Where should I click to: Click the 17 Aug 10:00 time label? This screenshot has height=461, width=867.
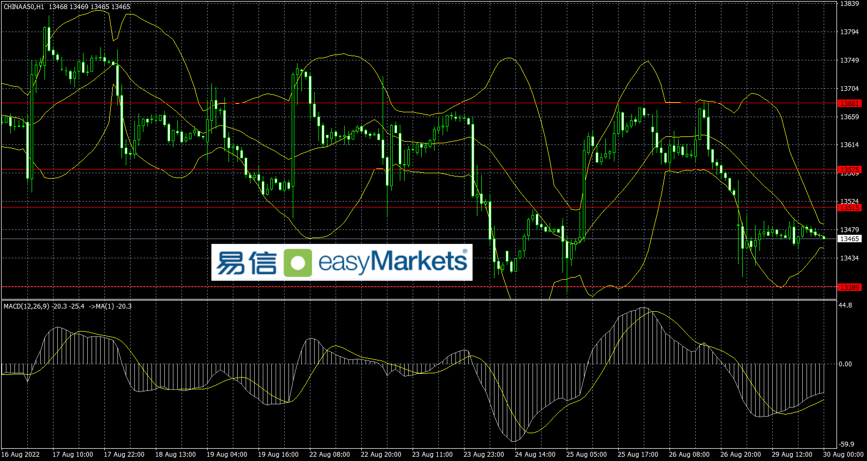pos(73,455)
